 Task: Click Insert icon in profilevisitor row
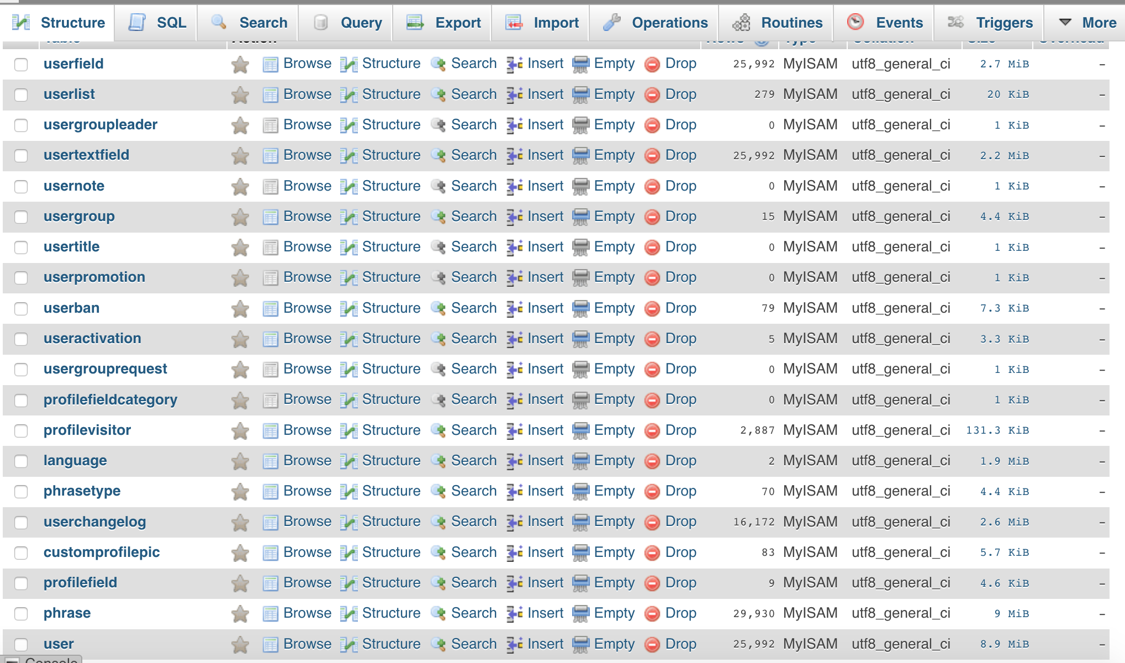point(515,431)
